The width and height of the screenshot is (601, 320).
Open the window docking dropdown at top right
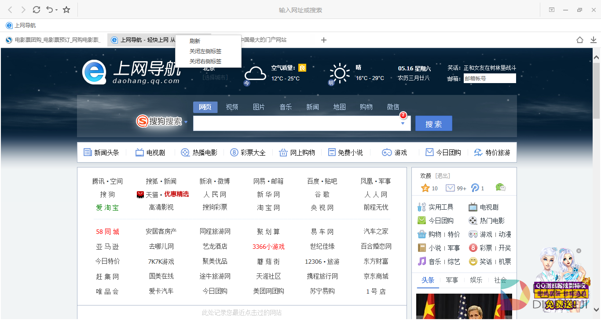551,10
